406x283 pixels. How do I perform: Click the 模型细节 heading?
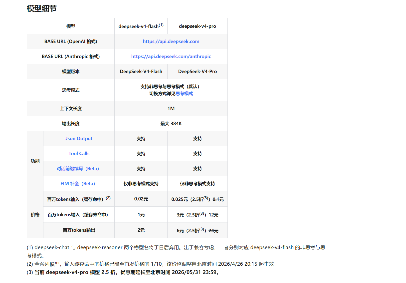[x=42, y=9]
